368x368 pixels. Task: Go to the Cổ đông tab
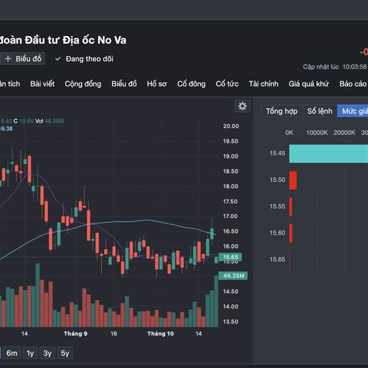(x=191, y=84)
